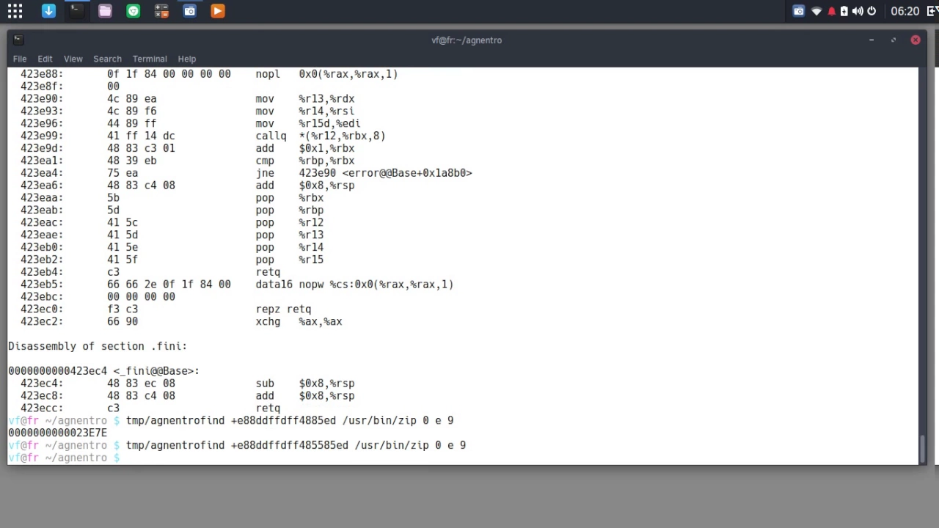Open the Terminal menu
The image size is (939, 528).
click(150, 59)
